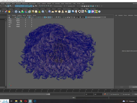Click the light bulb shelf icon
Screen dimensions: 137x103
point(86,12)
